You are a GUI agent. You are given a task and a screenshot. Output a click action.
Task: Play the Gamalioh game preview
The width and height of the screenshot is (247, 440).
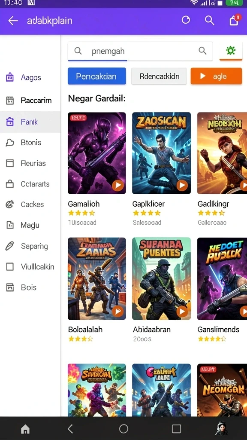[118, 185]
